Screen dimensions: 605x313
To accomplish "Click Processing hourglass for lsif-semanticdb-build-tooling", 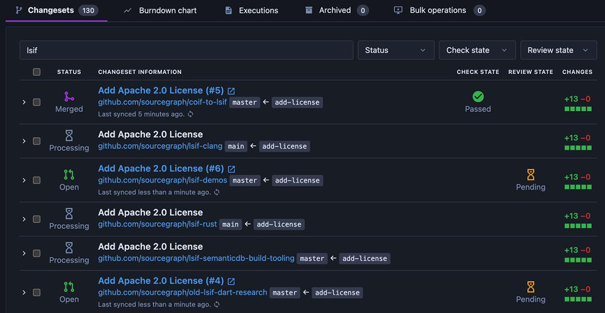I will pos(69,247).
